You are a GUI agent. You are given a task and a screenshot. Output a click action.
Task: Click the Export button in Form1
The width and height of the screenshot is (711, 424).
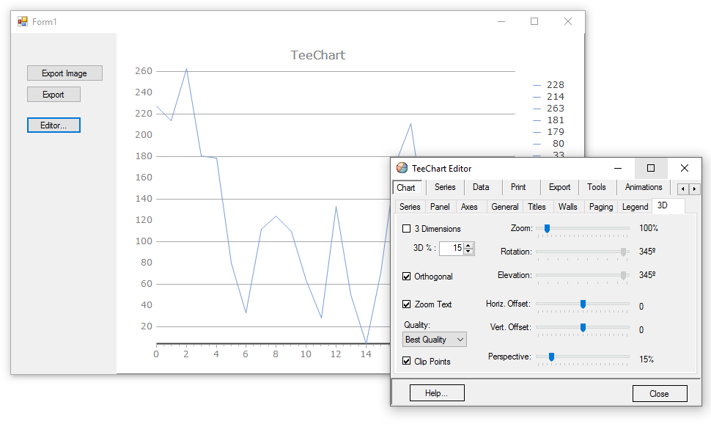click(54, 95)
